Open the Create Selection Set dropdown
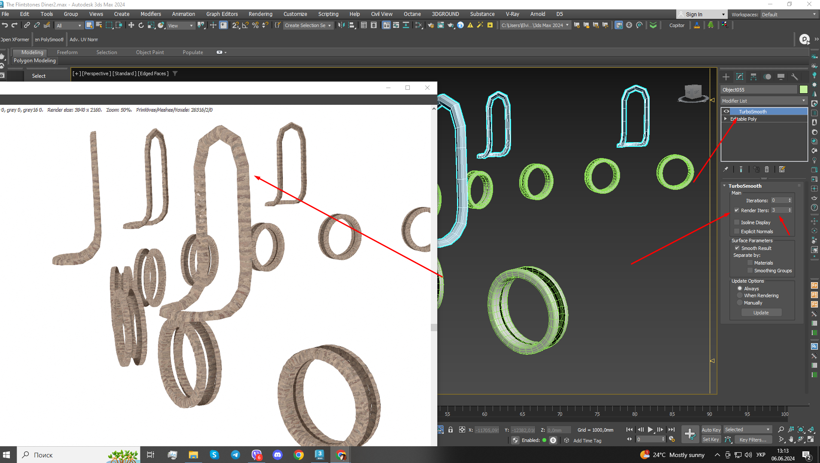This screenshot has width=820, height=463. pyautogui.click(x=308, y=26)
